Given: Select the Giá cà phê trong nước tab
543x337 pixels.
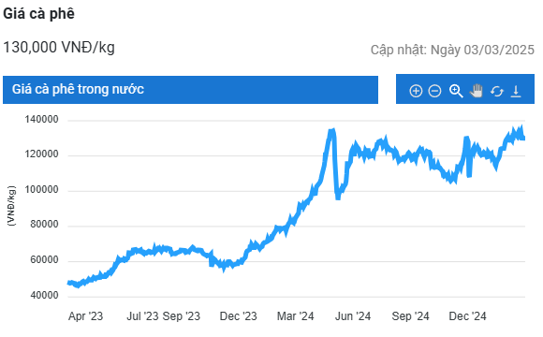Looking at the screenshot, I should tap(190, 90).
